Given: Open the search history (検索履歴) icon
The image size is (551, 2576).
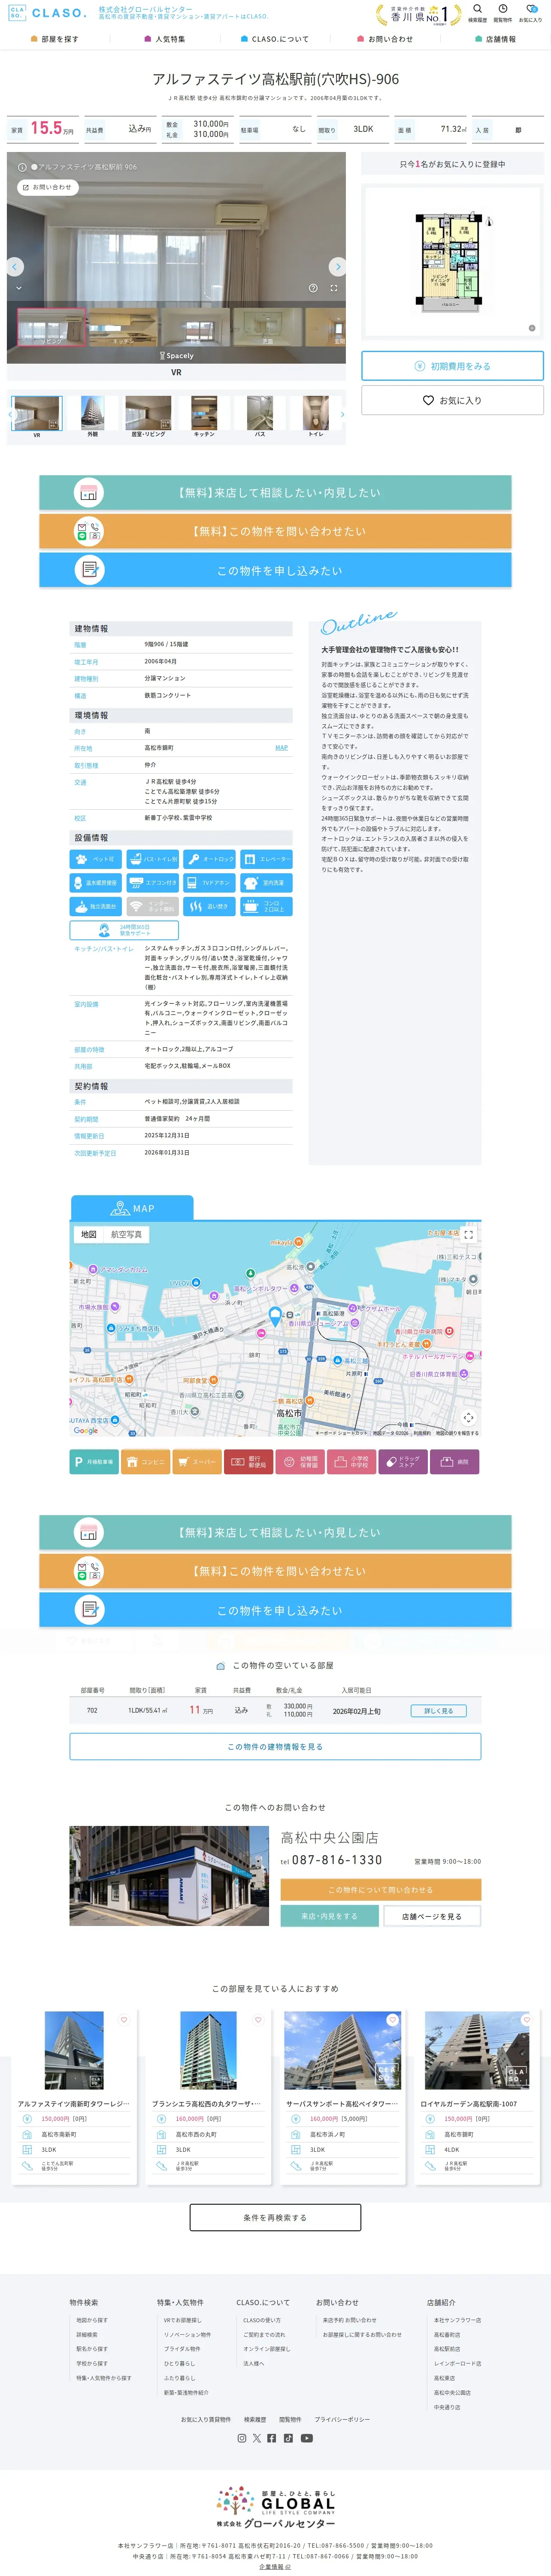Looking at the screenshot, I should click(477, 13).
